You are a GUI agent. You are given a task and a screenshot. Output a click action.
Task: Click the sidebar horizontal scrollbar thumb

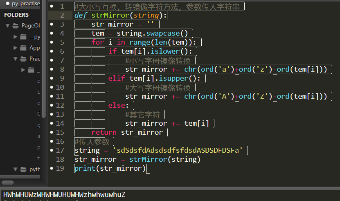tap(7, 182)
